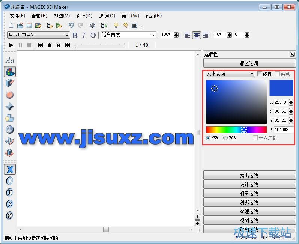Screen dimensions: 299x244
Task: Expand the 阴影选项 panel
Action: click(x=249, y=202)
